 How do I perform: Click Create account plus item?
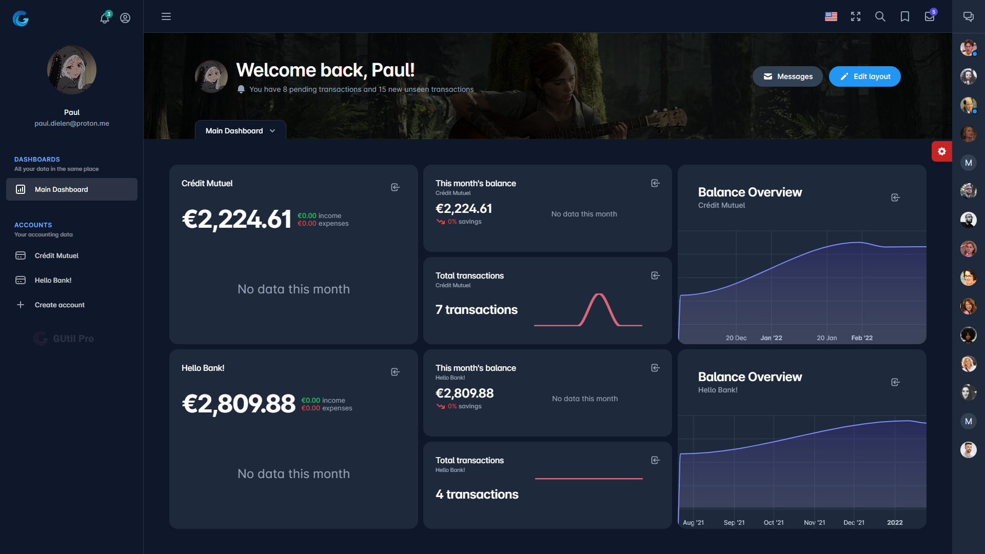pyautogui.click(x=60, y=305)
